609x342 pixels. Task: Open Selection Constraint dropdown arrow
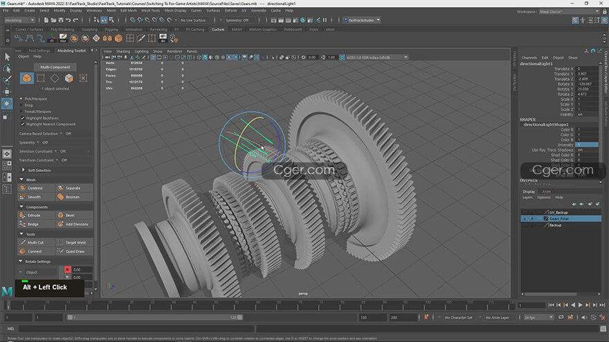point(55,151)
